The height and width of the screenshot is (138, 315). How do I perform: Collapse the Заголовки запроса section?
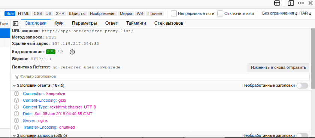coord(14,136)
